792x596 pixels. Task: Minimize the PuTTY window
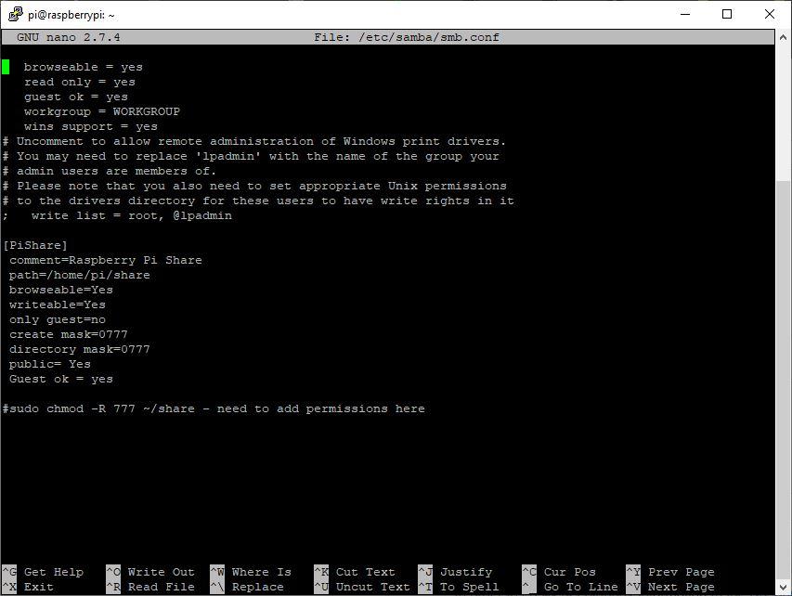coord(685,14)
